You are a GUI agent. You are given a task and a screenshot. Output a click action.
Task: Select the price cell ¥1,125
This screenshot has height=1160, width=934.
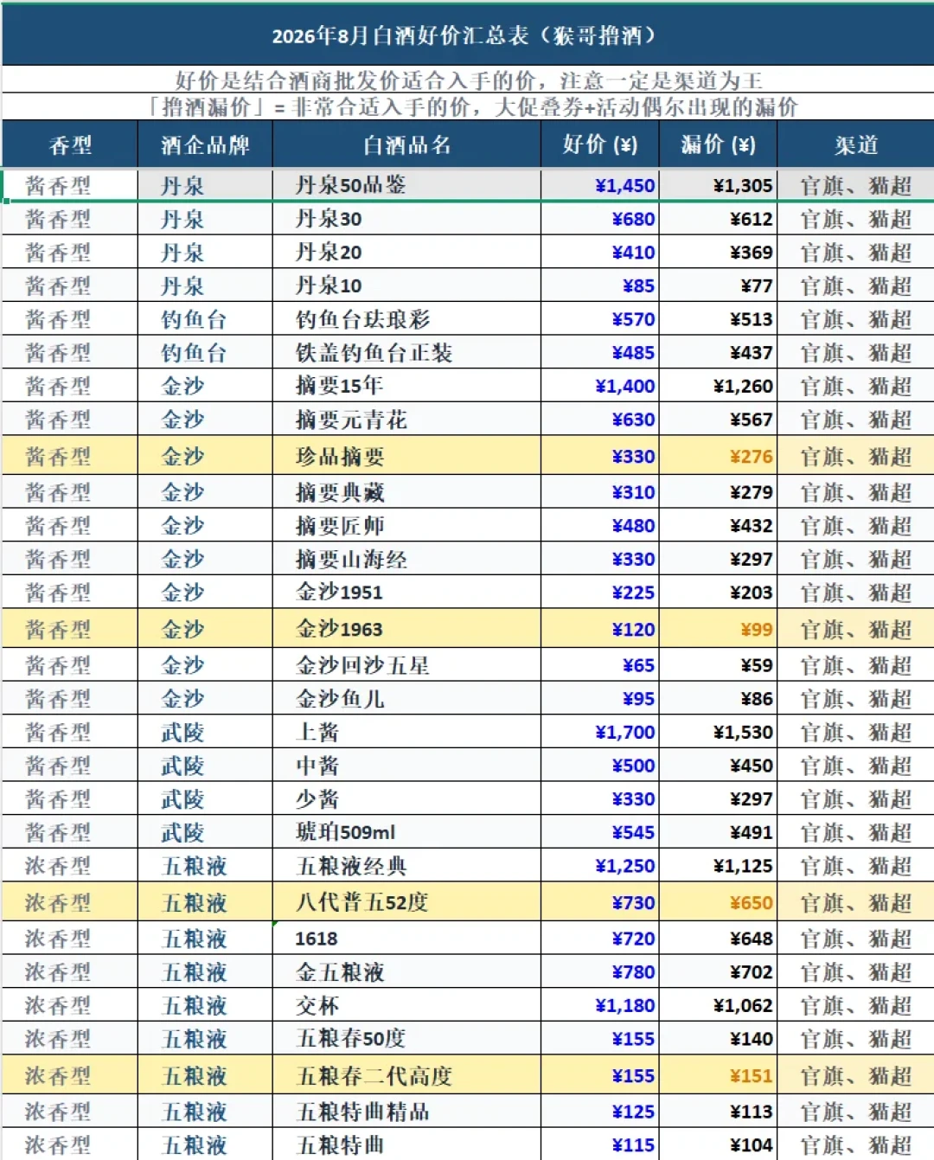pyautogui.click(x=718, y=866)
